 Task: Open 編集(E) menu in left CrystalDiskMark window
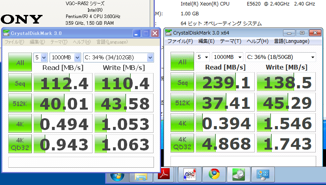[37, 42]
